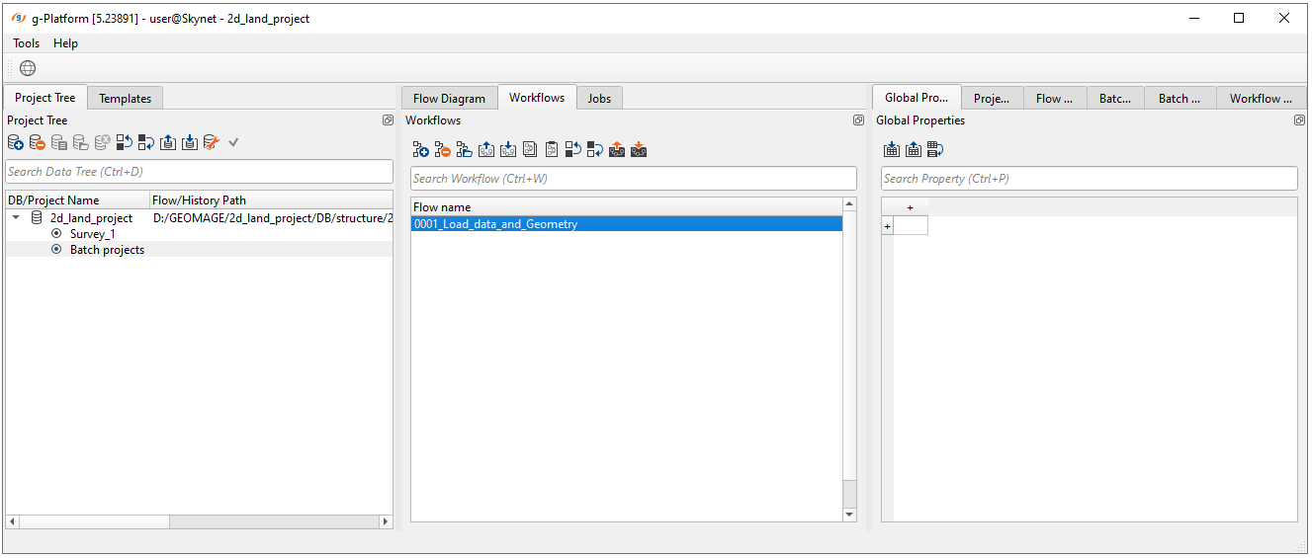Click the add database icon in Project Tree

16,143
